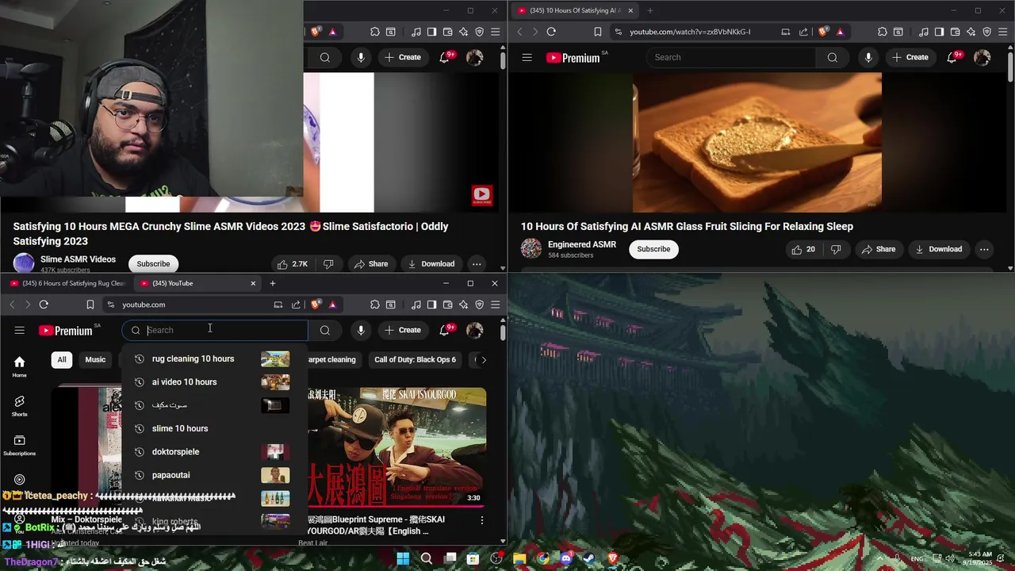
Task: Show next topic chips arrow on YouTube home
Action: tap(484, 360)
